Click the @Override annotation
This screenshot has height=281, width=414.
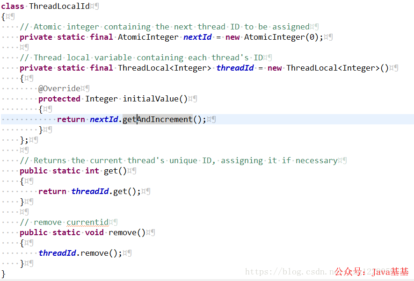pyautogui.click(x=59, y=88)
